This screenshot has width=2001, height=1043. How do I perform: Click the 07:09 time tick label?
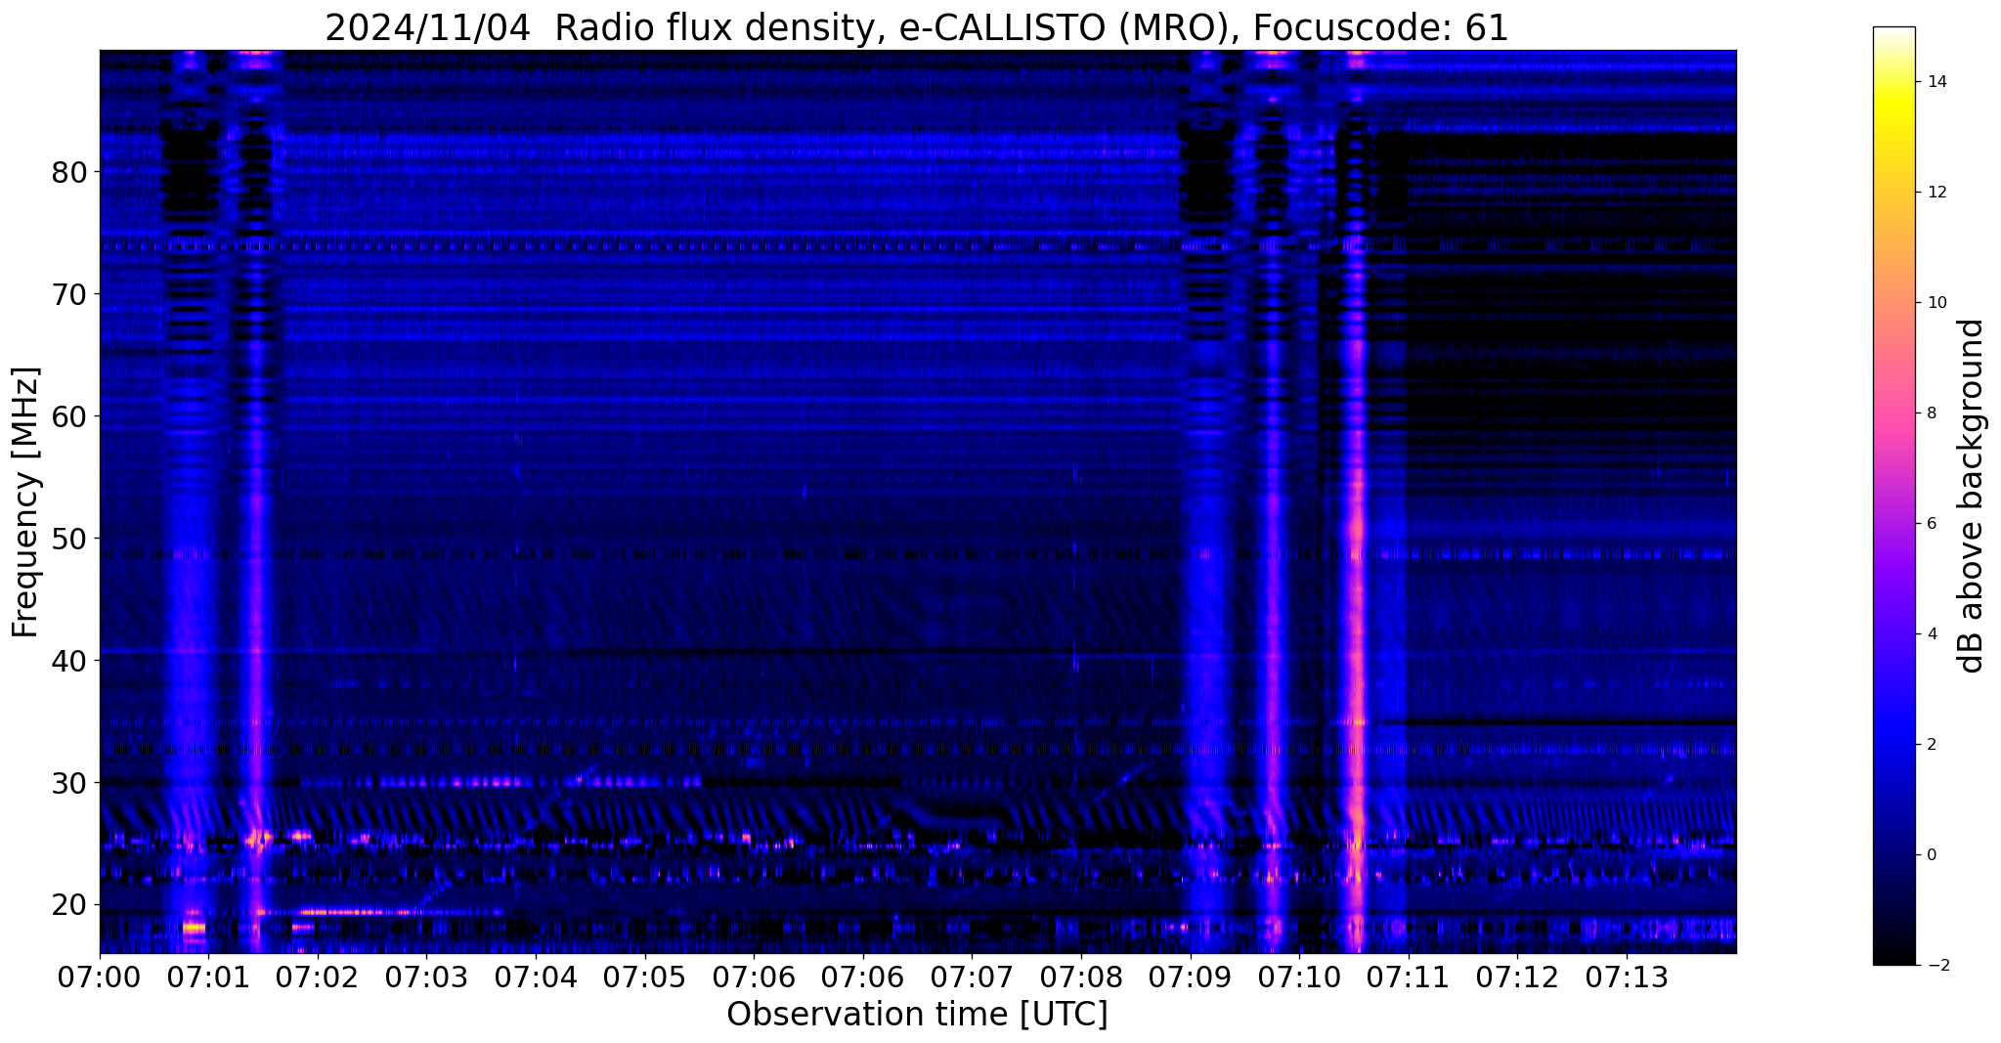(x=1190, y=977)
